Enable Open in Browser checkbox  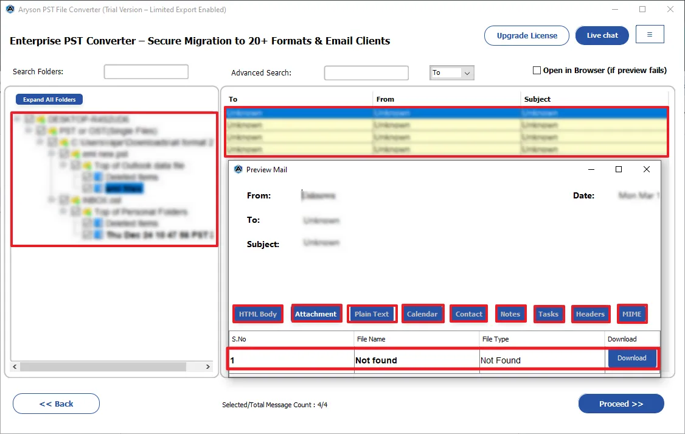tap(537, 71)
